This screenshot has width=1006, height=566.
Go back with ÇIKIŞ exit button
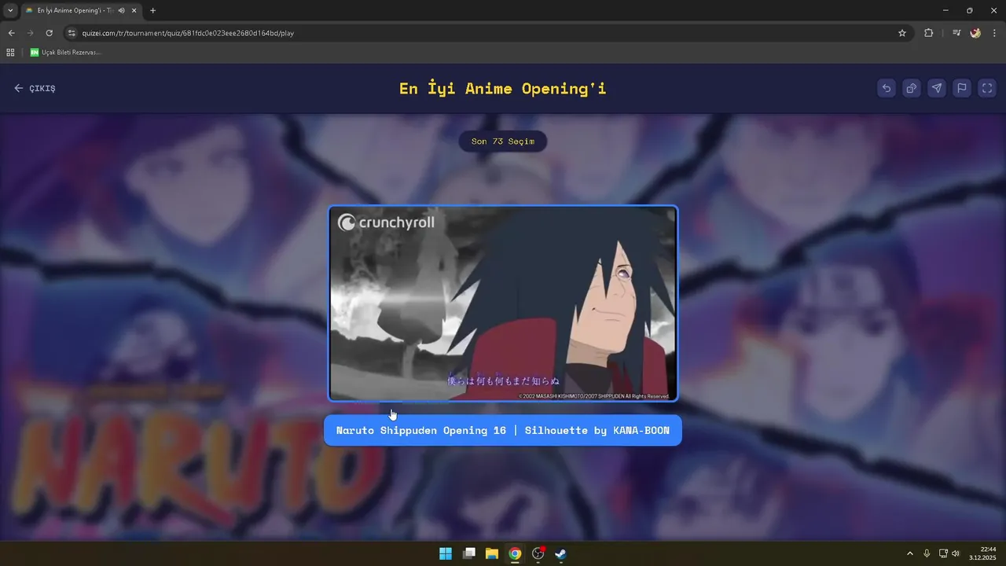(x=35, y=88)
